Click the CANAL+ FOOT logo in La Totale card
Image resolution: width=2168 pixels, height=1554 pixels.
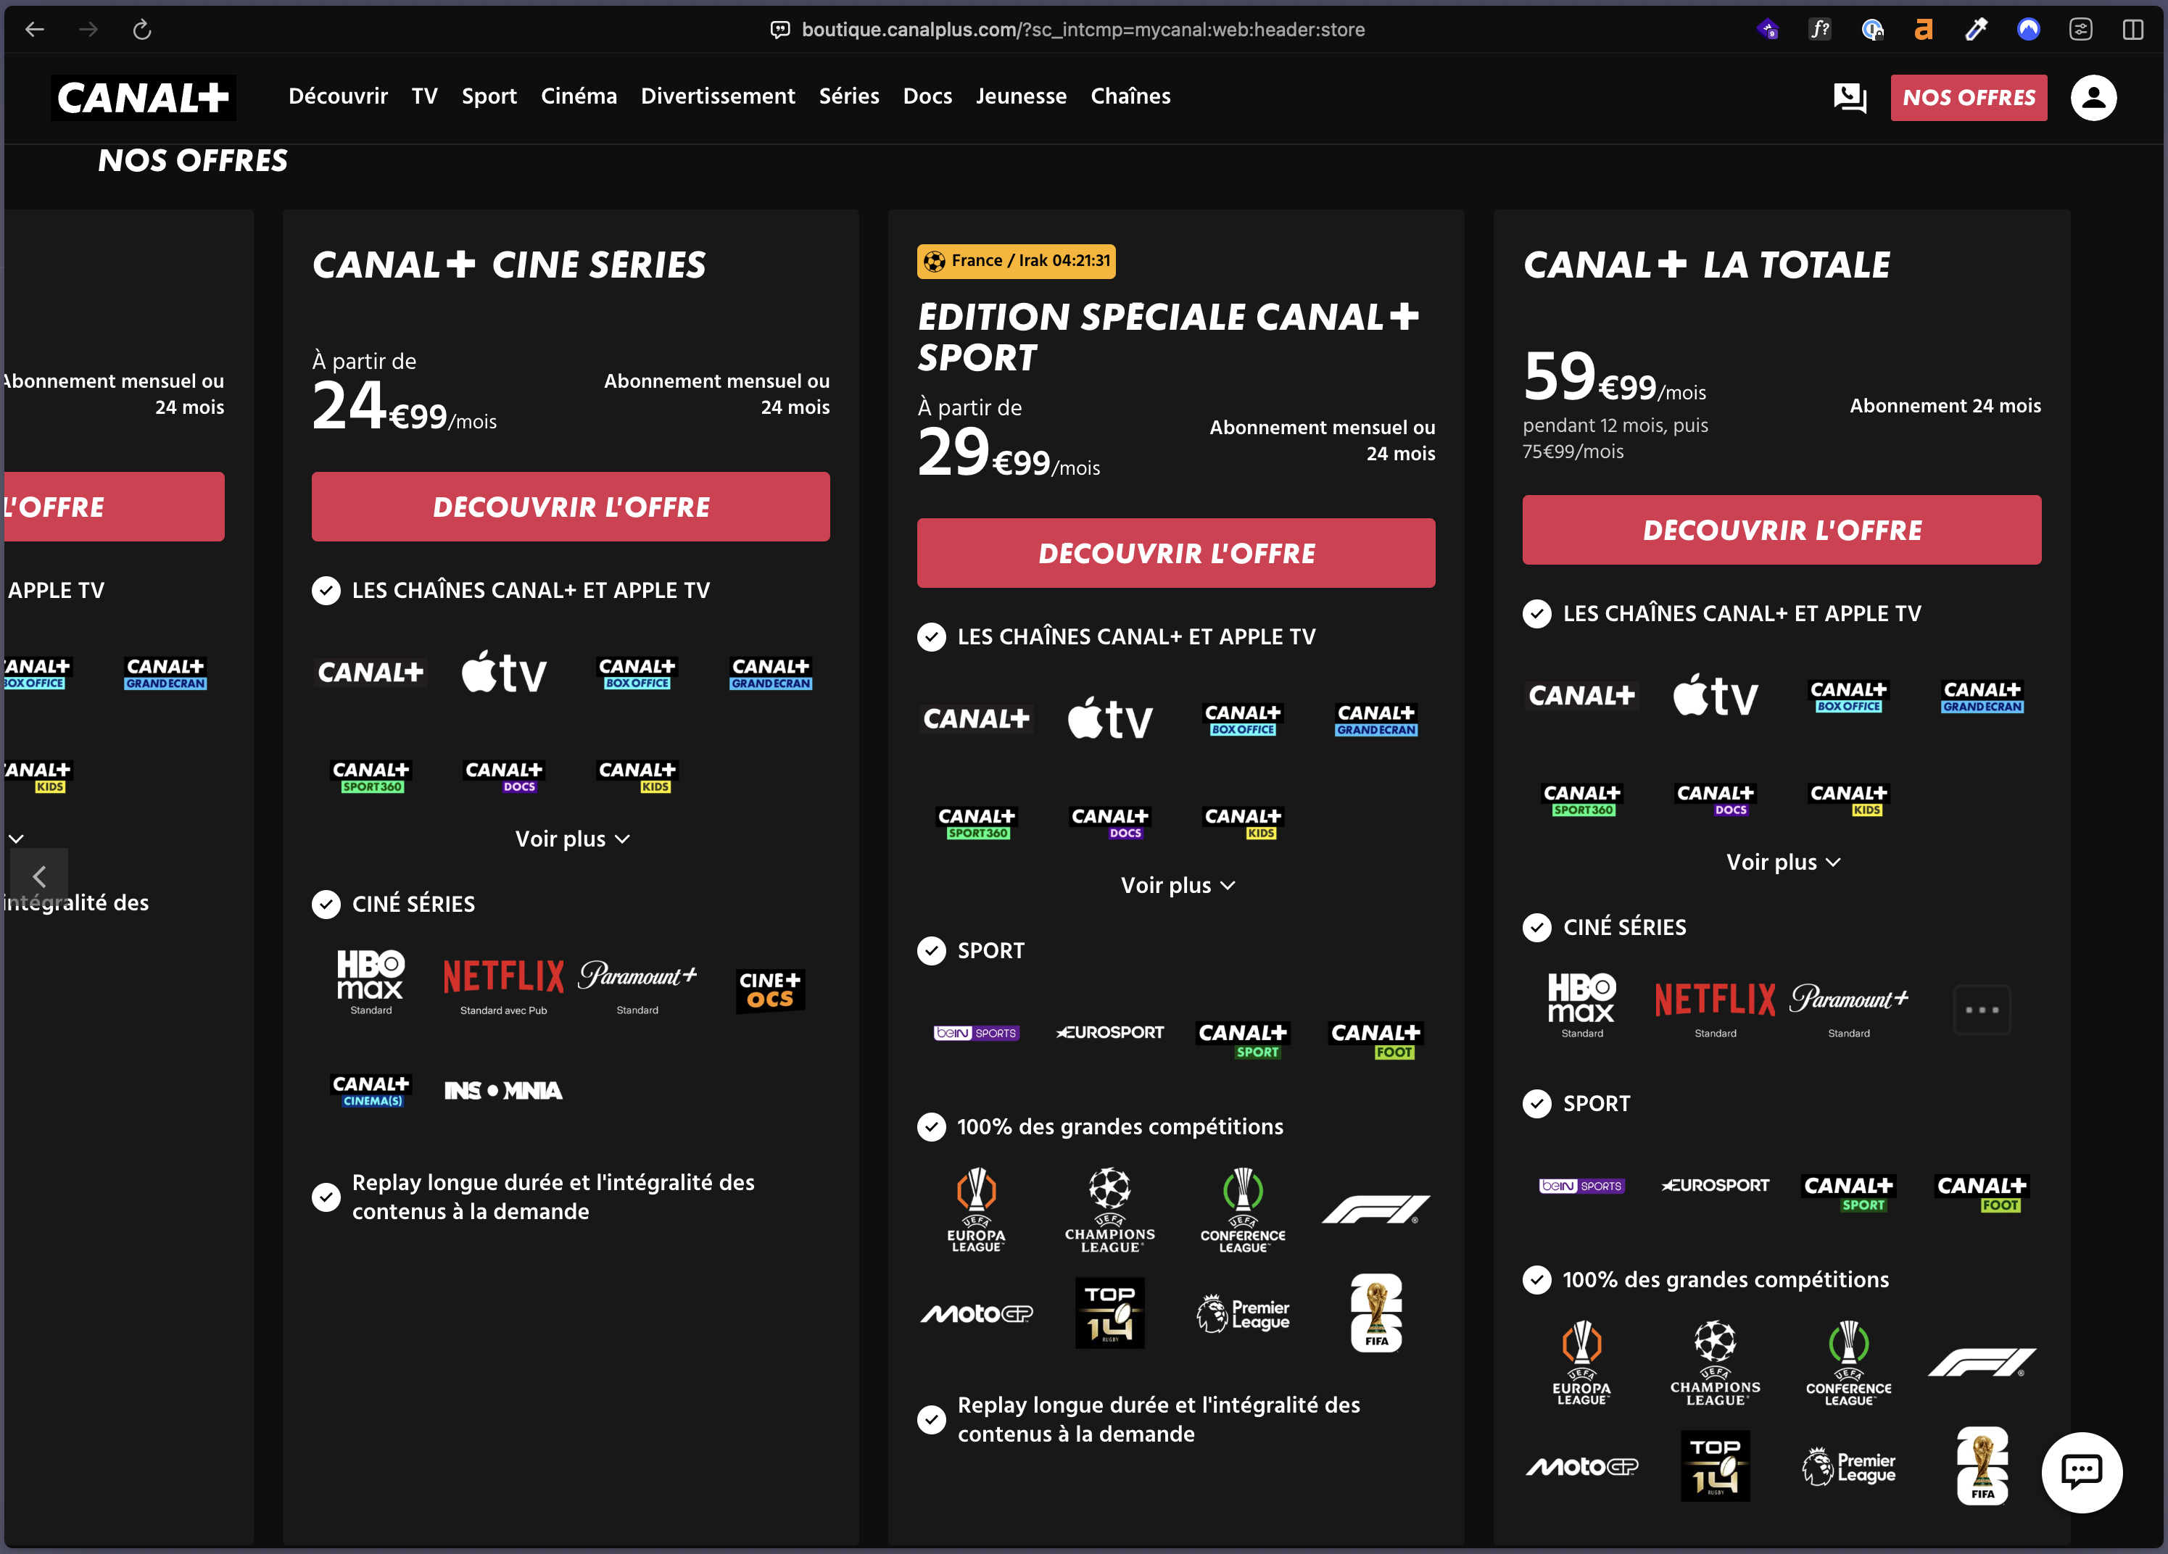point(1982,1194)
